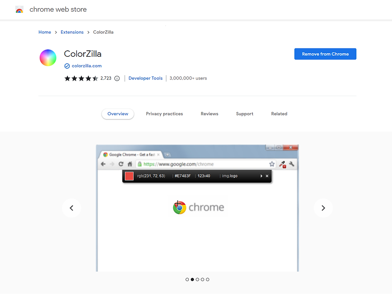Open the 2,723 ratings count
Screen dimensions: 392x295
[x=106, y=78]
